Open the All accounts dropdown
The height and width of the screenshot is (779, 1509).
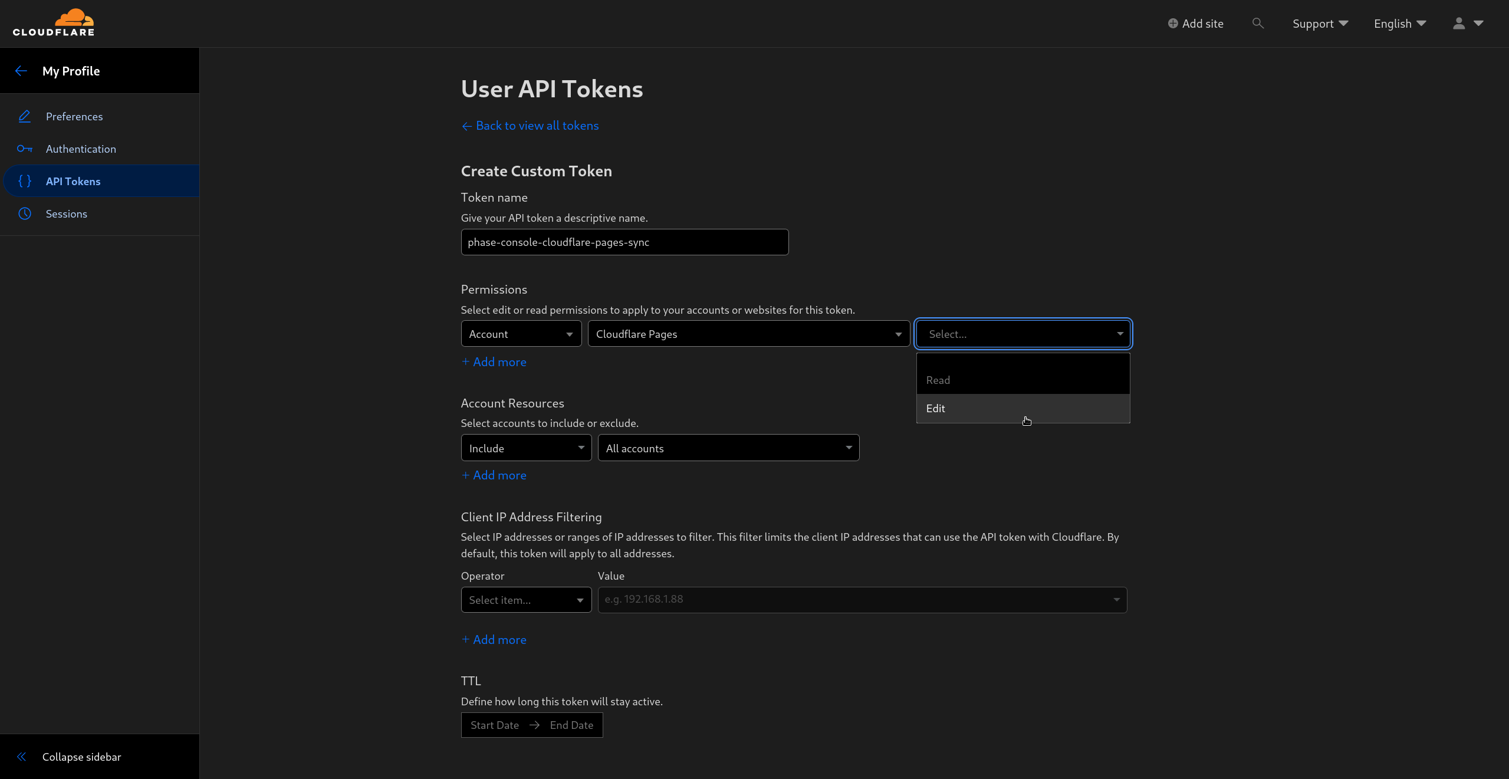point(728,448)
